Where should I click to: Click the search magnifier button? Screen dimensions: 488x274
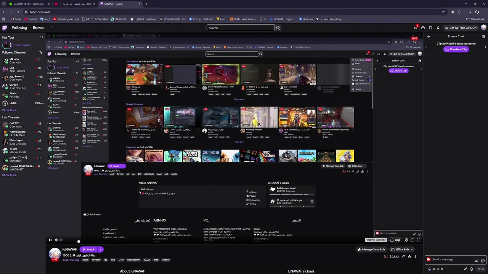pyautogui.click(x=278, y=28)
